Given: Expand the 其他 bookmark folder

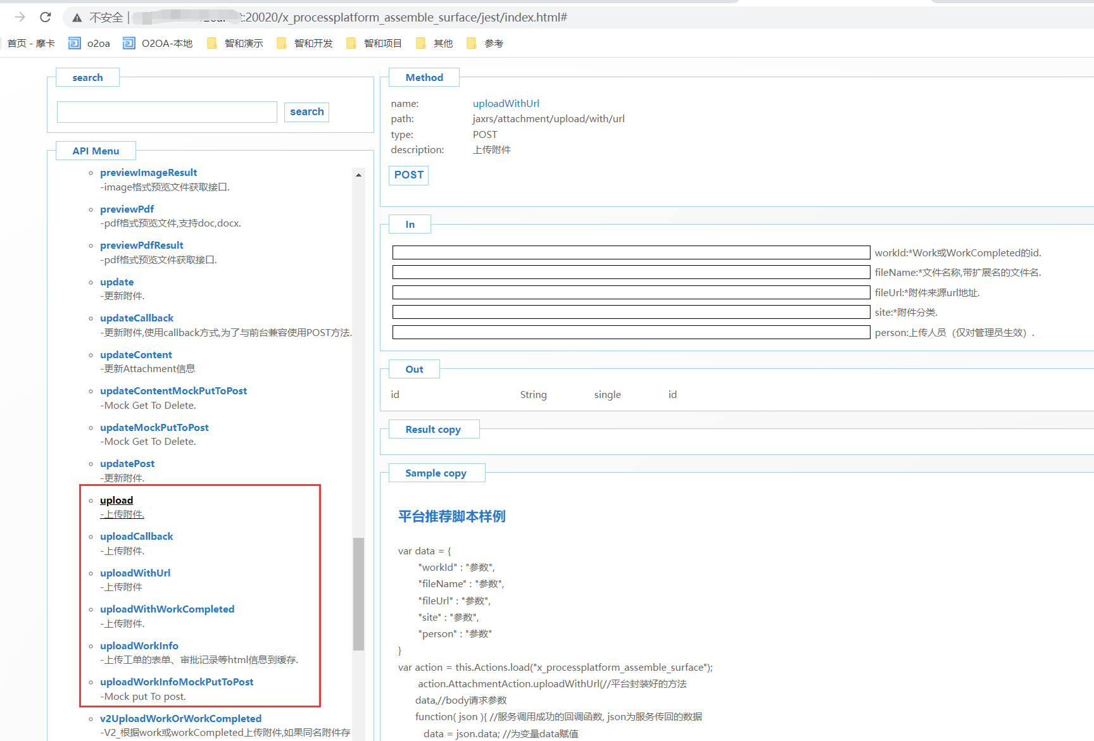Looking at the screenshot, I should click(x=435, y=43).
